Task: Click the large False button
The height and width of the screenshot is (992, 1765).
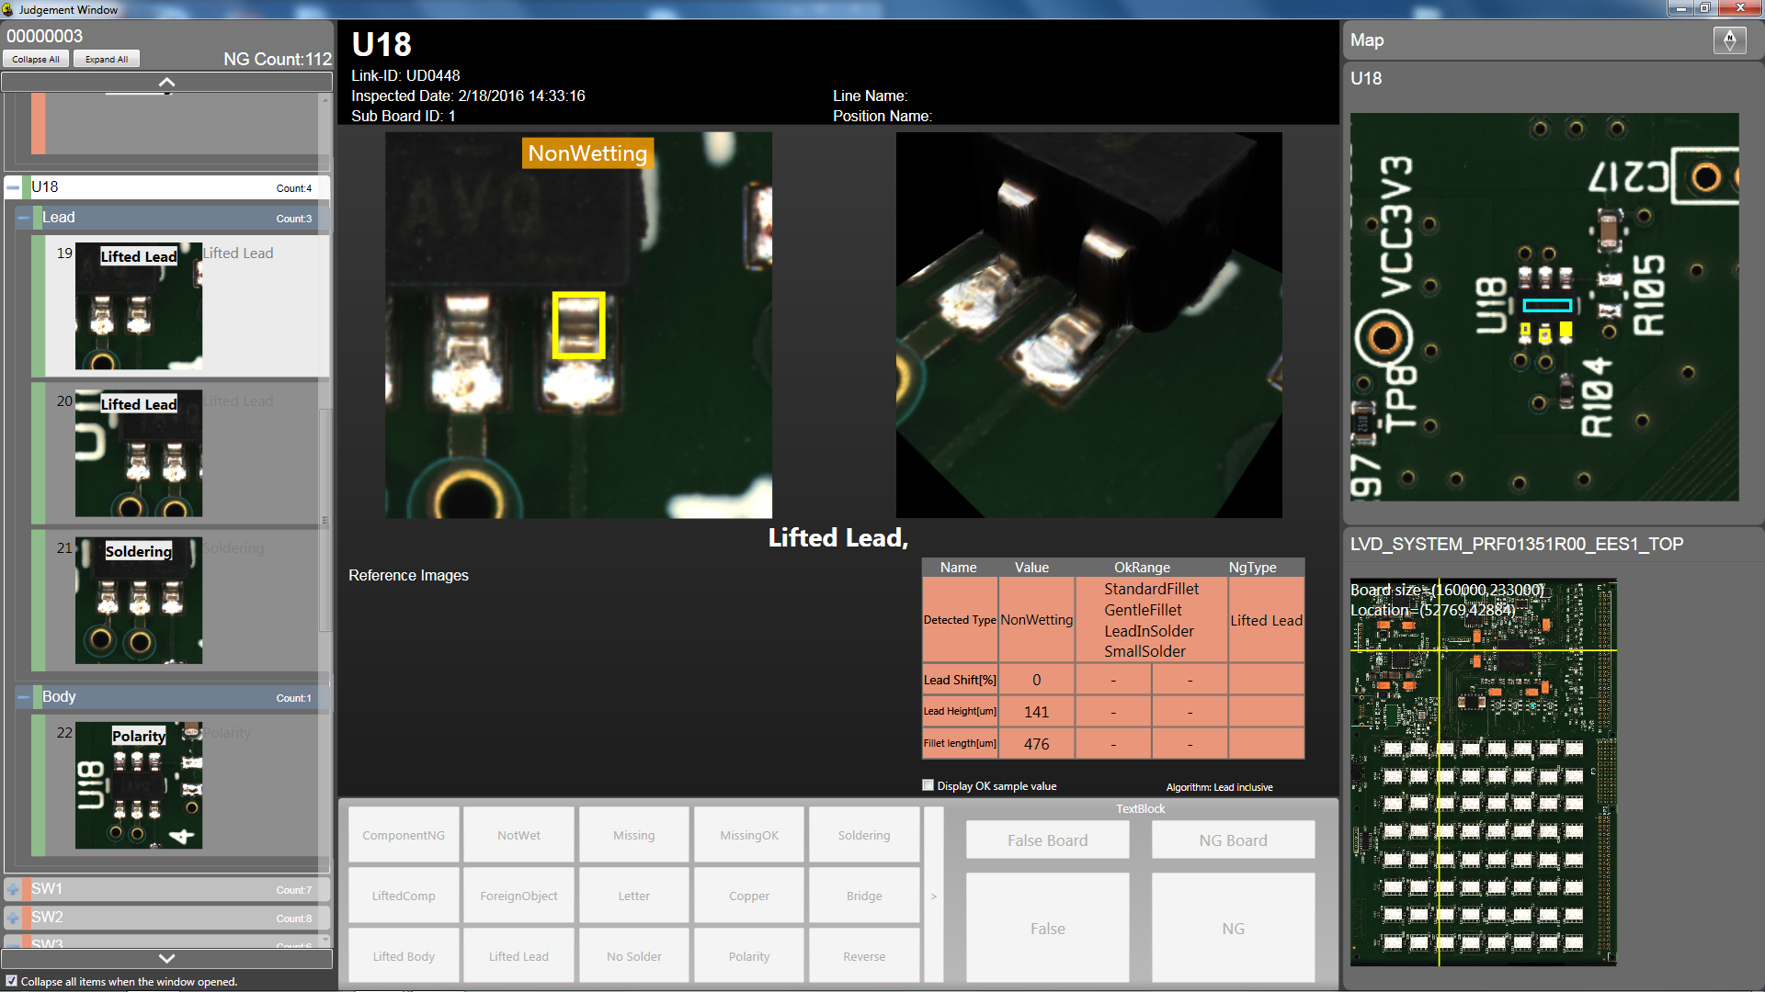Action: tap(1048, 928)
